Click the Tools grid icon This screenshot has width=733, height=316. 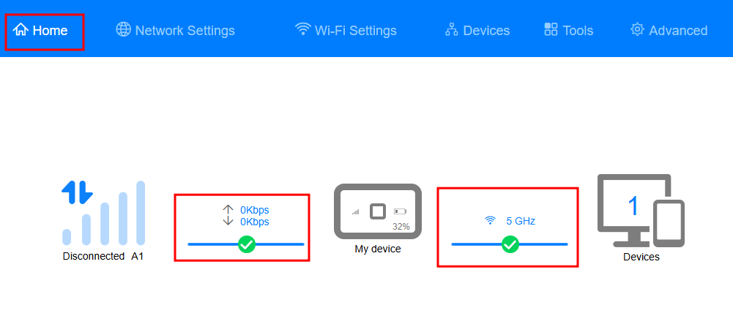click(x=551, y=29)
